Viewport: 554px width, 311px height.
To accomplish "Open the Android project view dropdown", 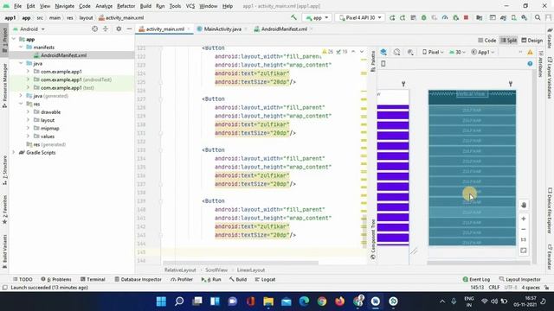I will tap(29, 29).
